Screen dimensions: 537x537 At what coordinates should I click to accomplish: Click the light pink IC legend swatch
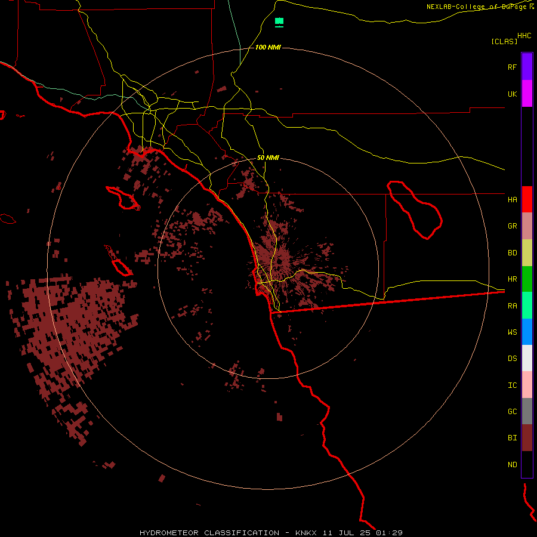coord(527,385)
